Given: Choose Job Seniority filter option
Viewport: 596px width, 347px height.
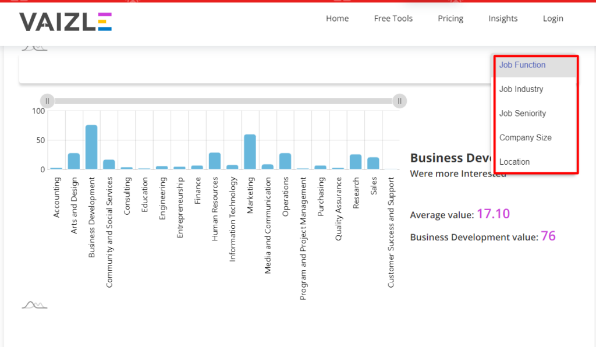Looking at the screenshot, I should 522,113.
